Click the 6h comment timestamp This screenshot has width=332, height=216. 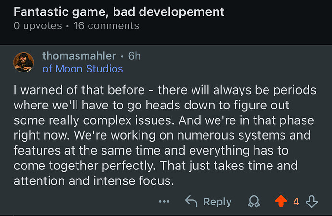pos(134,56)
